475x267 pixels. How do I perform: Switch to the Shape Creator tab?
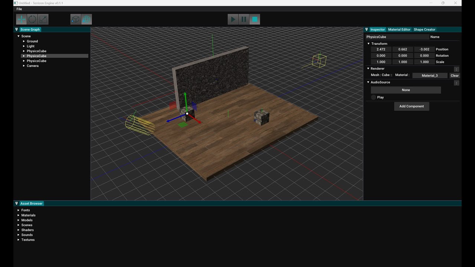coord(425,29)
